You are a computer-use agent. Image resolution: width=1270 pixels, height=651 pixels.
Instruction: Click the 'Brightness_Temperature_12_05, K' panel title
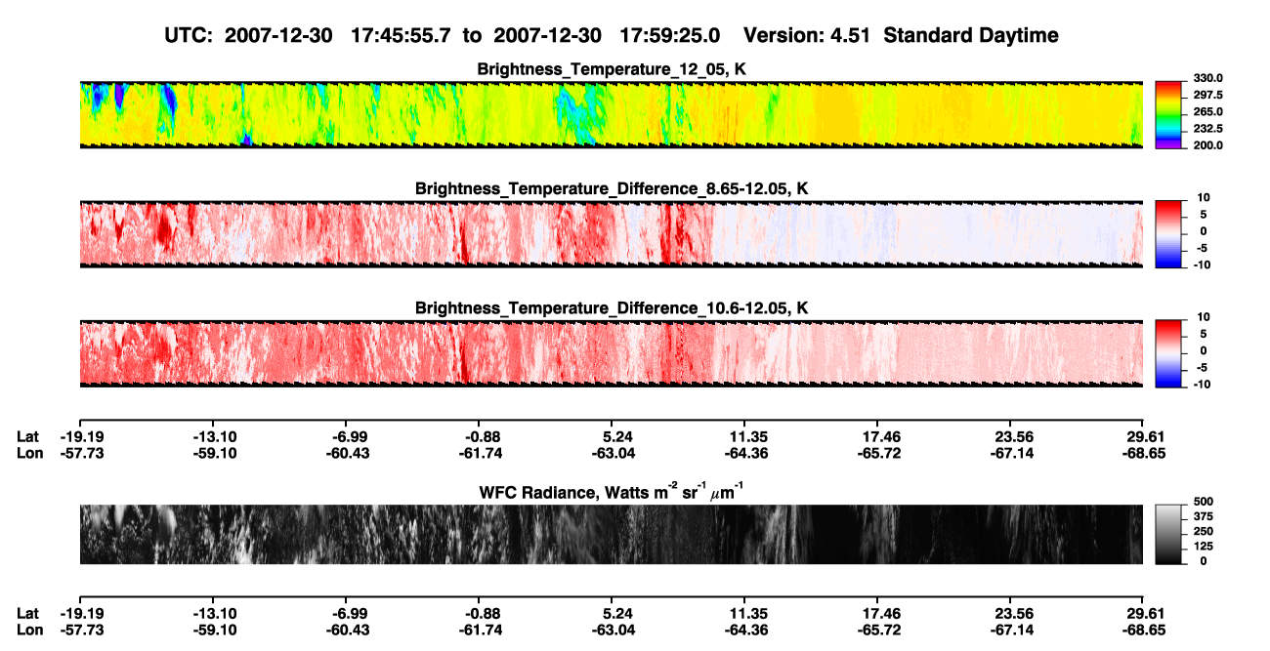pyautogui.click(x=612, y=69)
